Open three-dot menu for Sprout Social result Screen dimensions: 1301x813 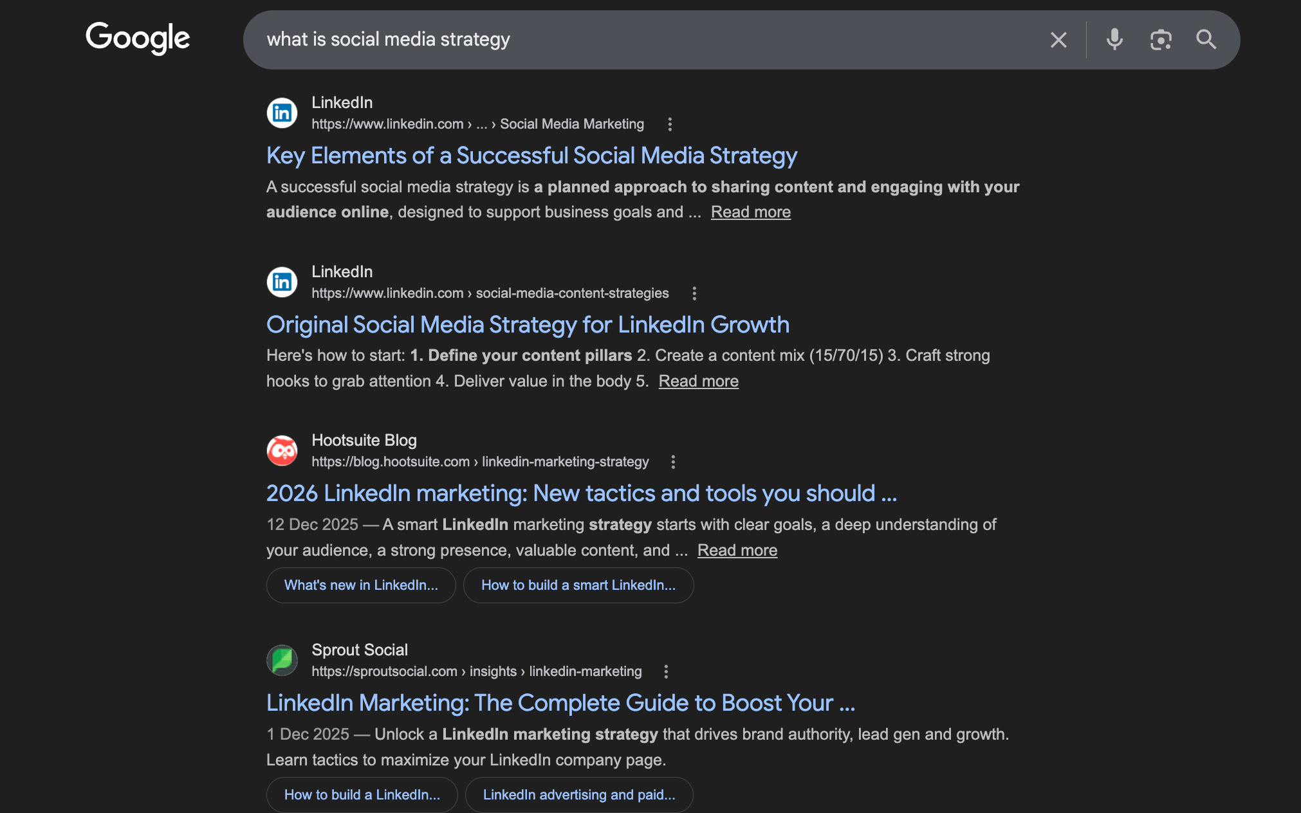tap(666, 671)
